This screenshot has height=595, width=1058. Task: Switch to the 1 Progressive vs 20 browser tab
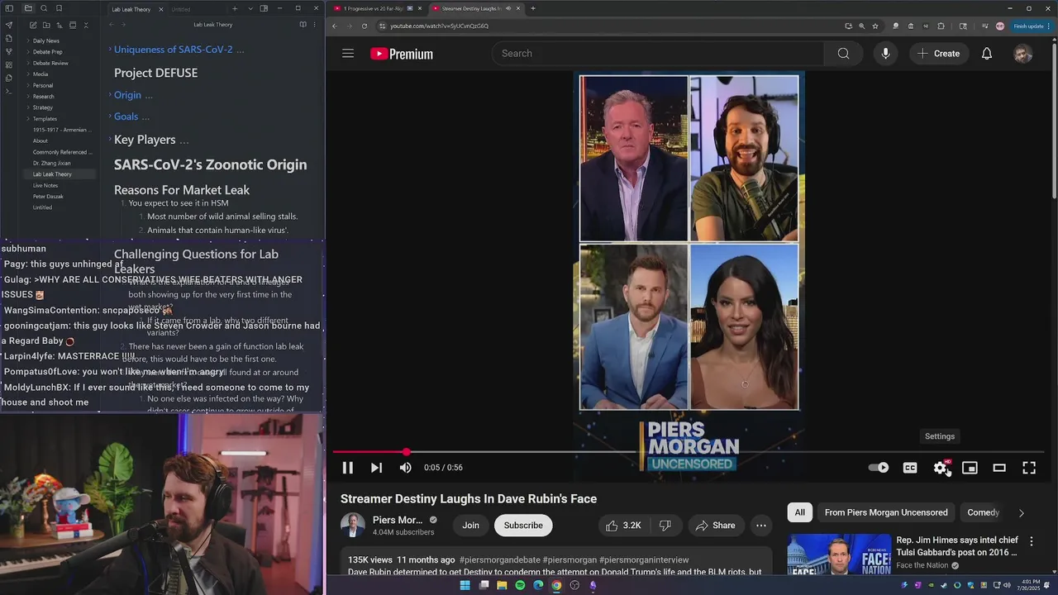point(377,8)
